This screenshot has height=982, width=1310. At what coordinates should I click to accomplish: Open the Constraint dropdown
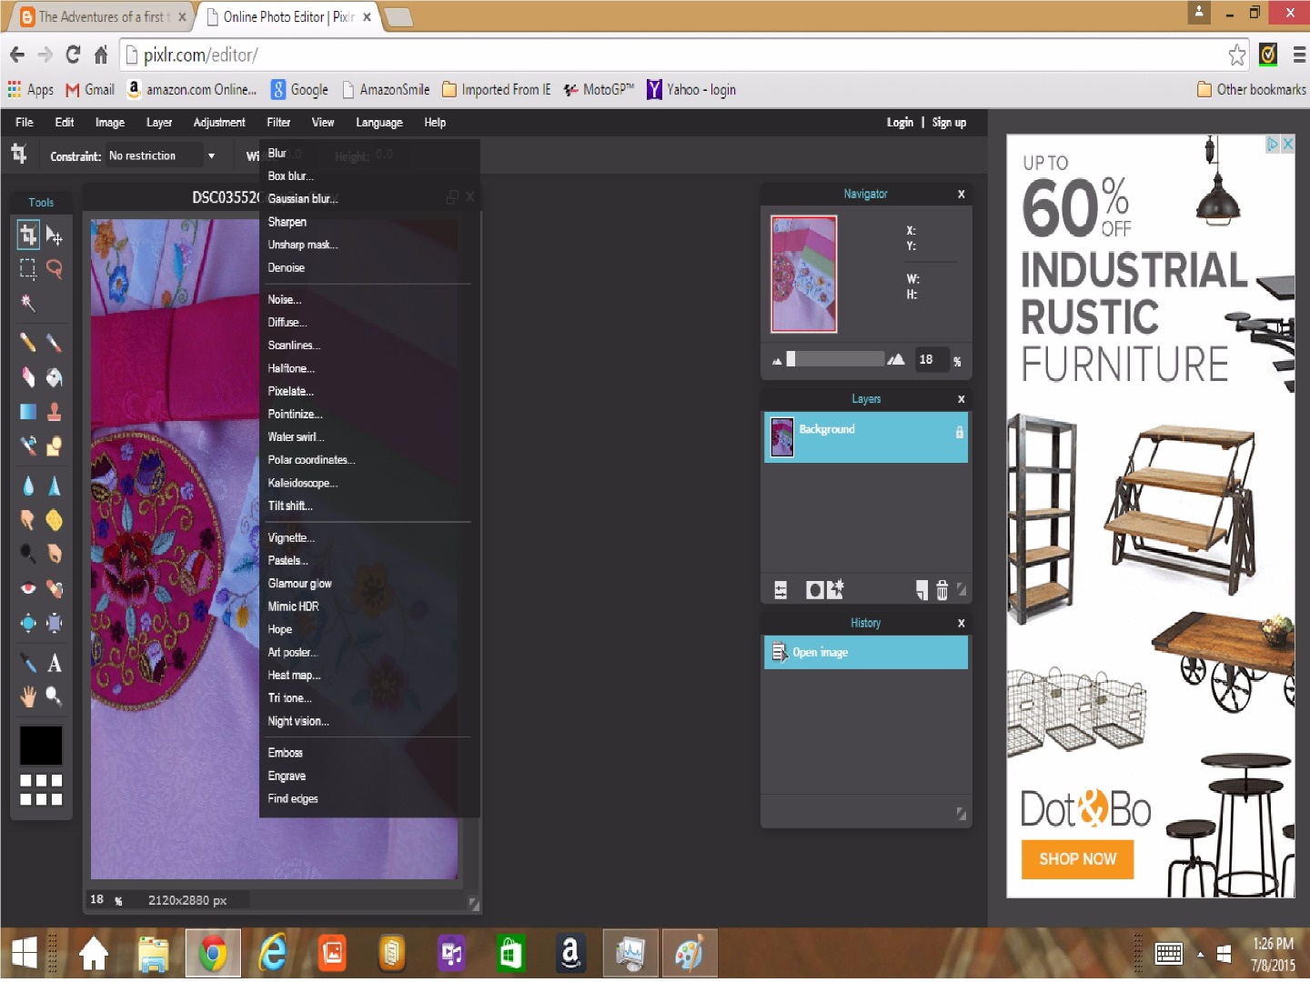point(162,155)
